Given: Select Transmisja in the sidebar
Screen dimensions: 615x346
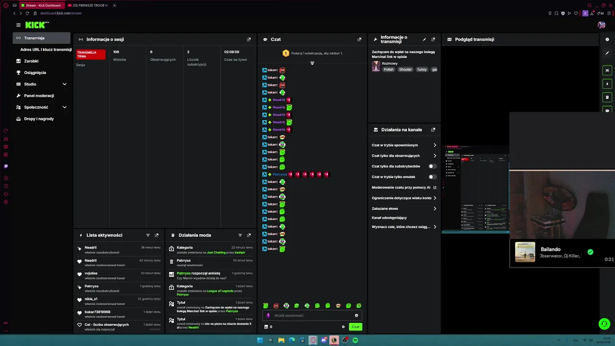Looking at the screenshot, I should (42, 38).
